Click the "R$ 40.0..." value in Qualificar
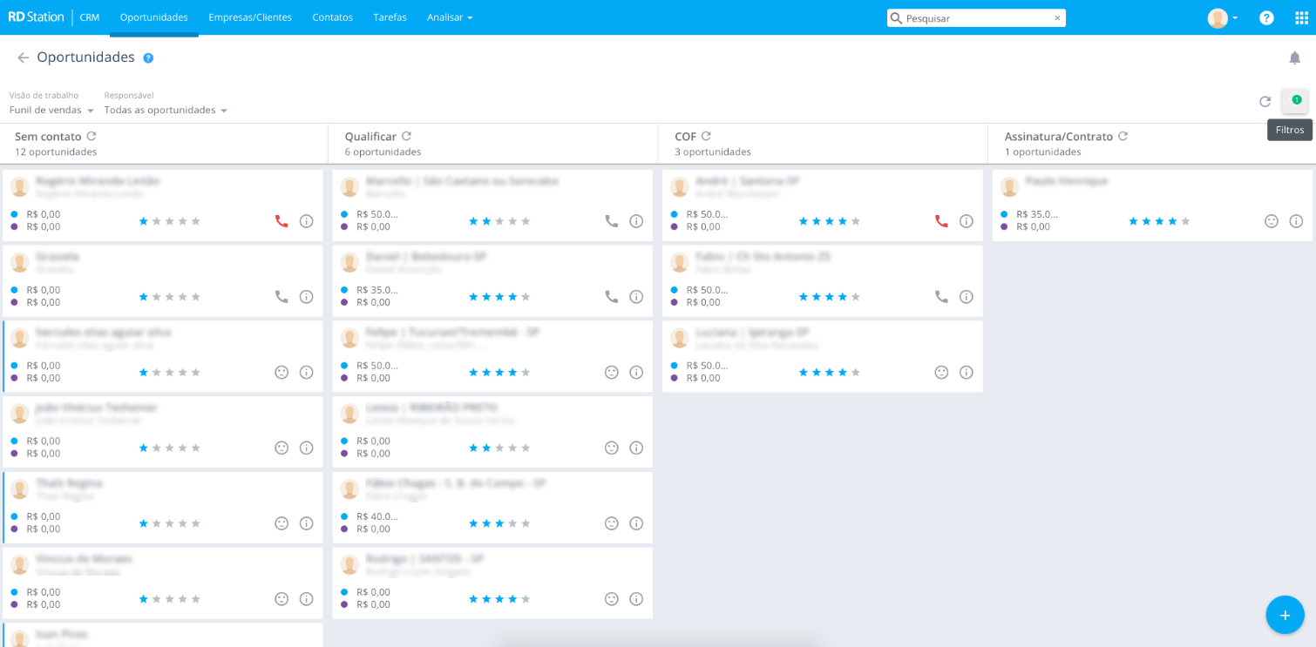This screenshot has width=1316, height=647. pos(377,516)
